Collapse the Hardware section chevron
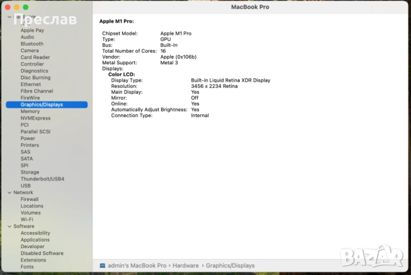The image size is (411, 275). point(10,17)
